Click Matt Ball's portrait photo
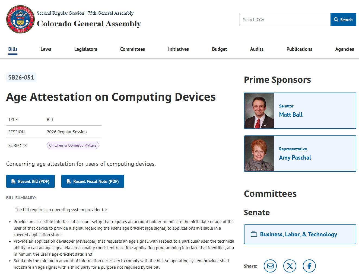The height and width of the screenshot is (276, 359). [x=259, y=111]
